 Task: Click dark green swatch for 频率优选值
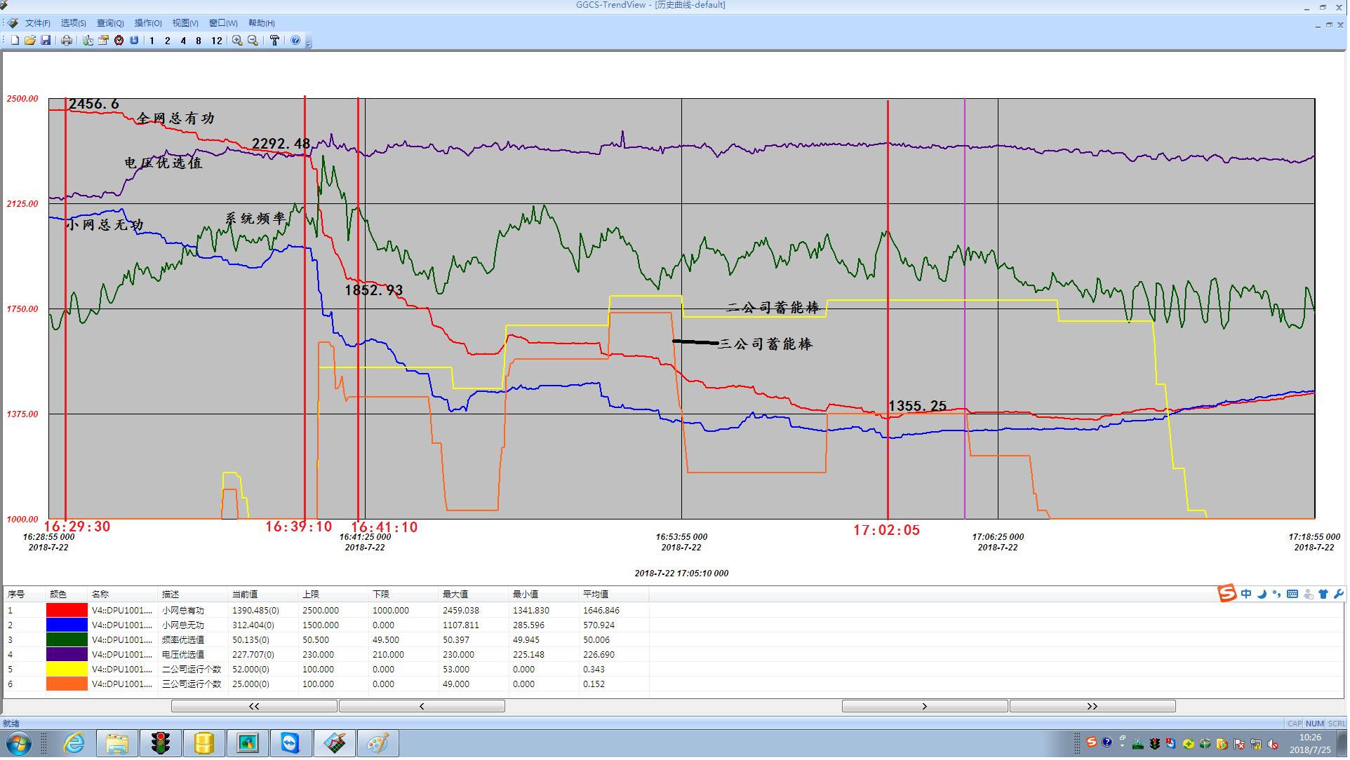67,640
